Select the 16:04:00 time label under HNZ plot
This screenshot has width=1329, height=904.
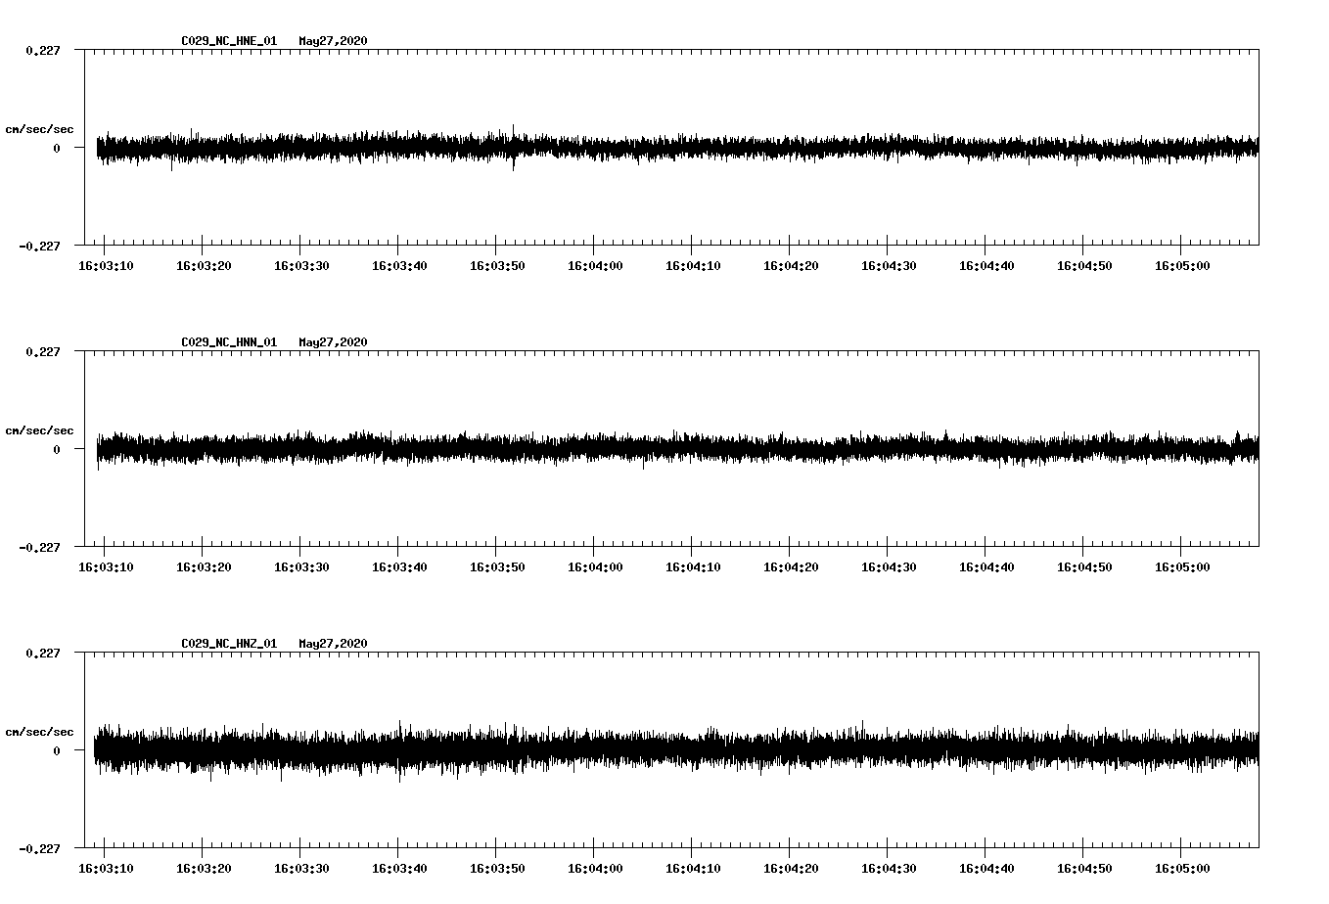(x=595, y=868)
